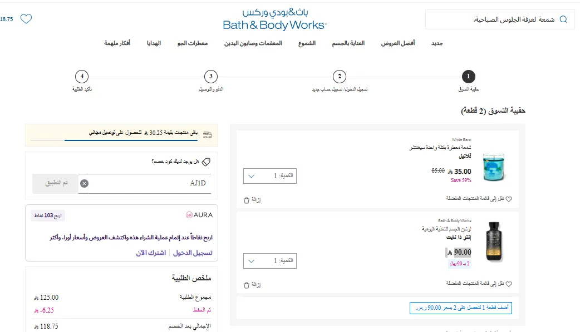Click the blue candle product thumbnail
This screenshot has width=580, height=332.
tap(494, 168)
